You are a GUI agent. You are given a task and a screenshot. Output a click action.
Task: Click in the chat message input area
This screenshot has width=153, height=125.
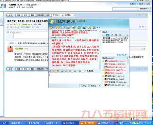click(x=74, y=78)
